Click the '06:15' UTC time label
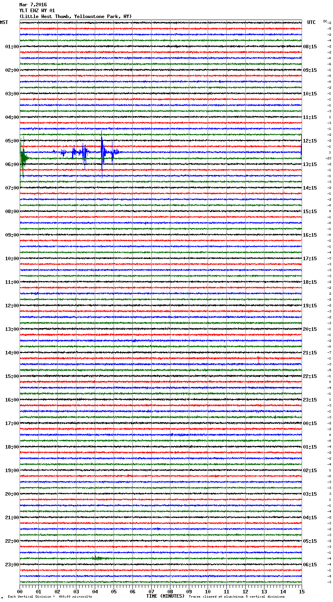This screenshot has height=602, width=333. (x=310, y=565)
